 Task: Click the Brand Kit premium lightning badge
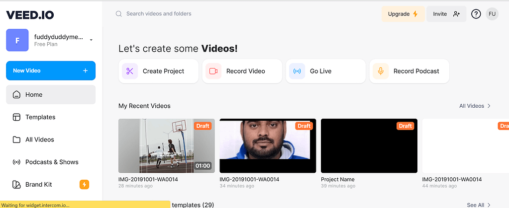click(x=85, y=185)
